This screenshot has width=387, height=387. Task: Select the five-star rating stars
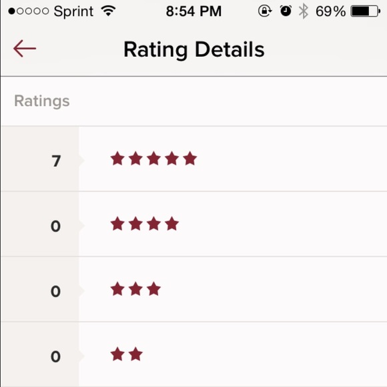tap(153, 158)
